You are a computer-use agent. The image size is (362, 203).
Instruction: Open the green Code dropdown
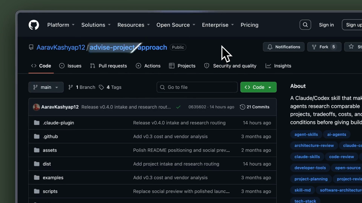coord(258,87)
